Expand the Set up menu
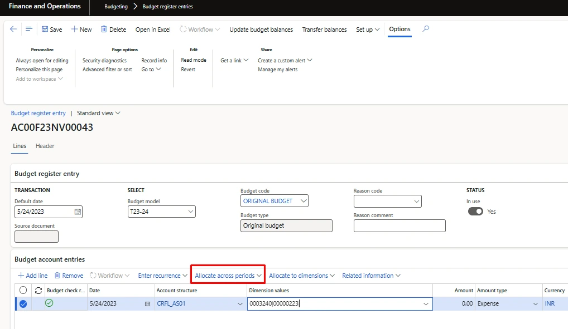Image resolution: width=568 pixels, height=329 pixels. coord(368,30)
